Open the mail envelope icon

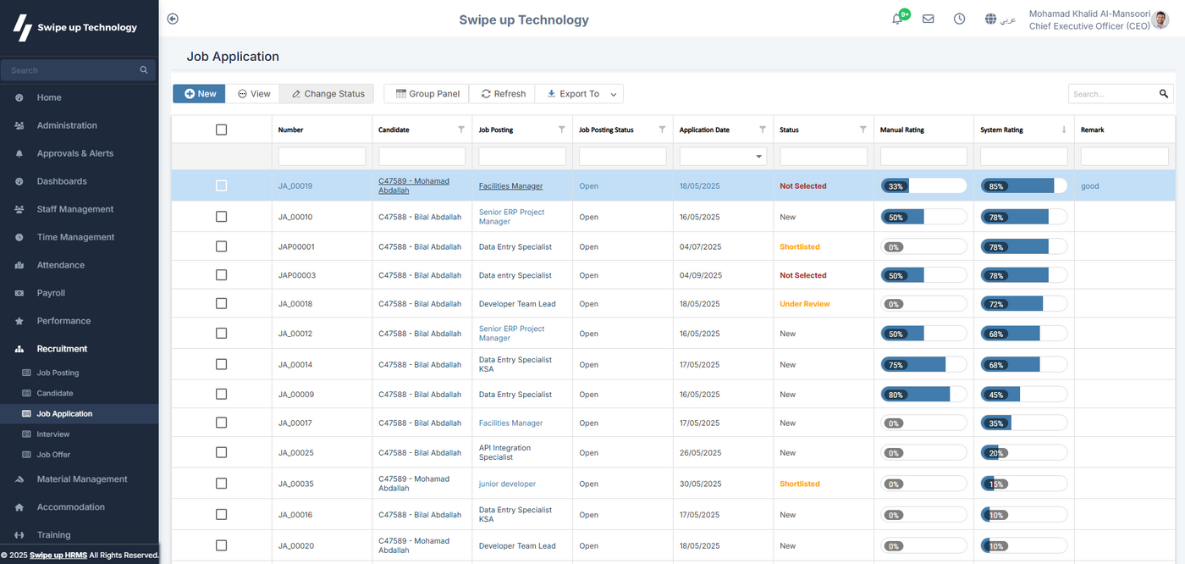pyautogui.click(x=929, y=19)
